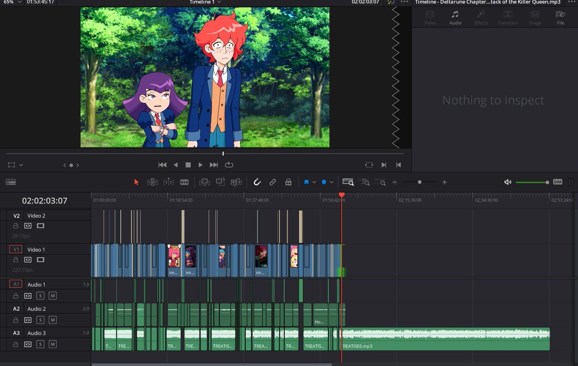Select the Blade edit mode tool
This screenshot has height=366, width=578.
coord(184,182)
